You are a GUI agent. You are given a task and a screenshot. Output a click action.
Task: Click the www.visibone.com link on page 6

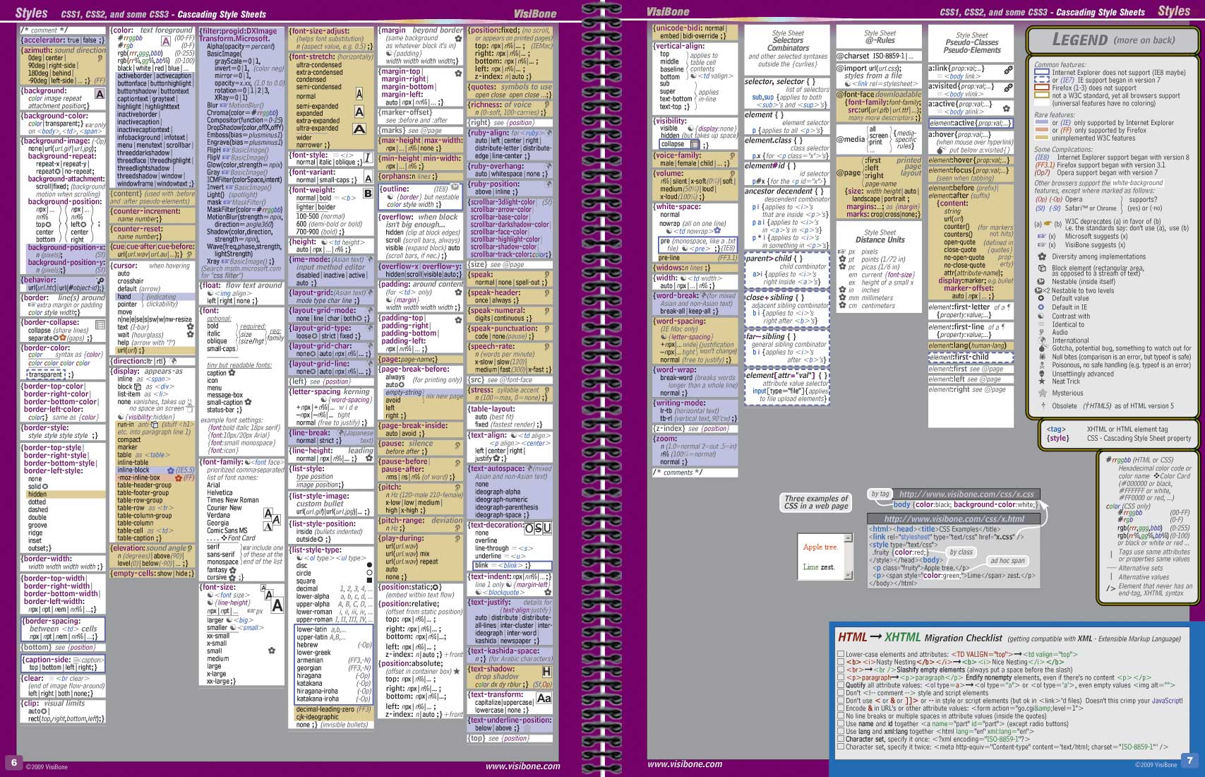click(522, 766)
